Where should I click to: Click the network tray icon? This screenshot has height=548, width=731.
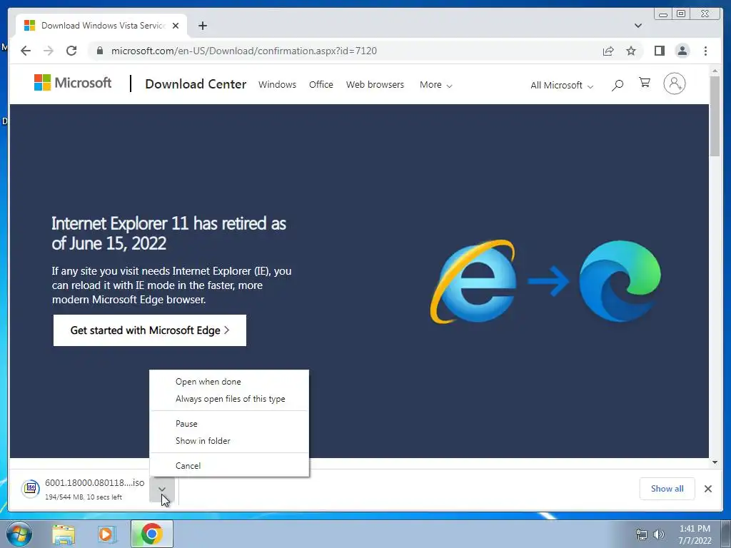pyautogui.click(x=642, y=534)
